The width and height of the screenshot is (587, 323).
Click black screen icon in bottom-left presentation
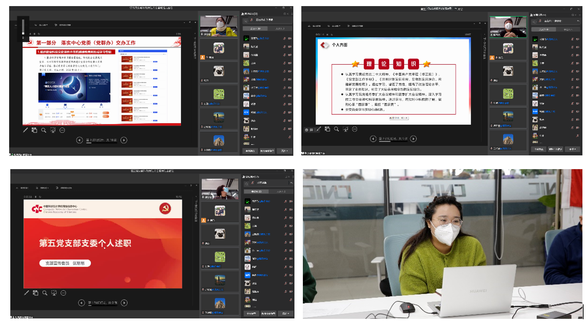tap(54, 293)
